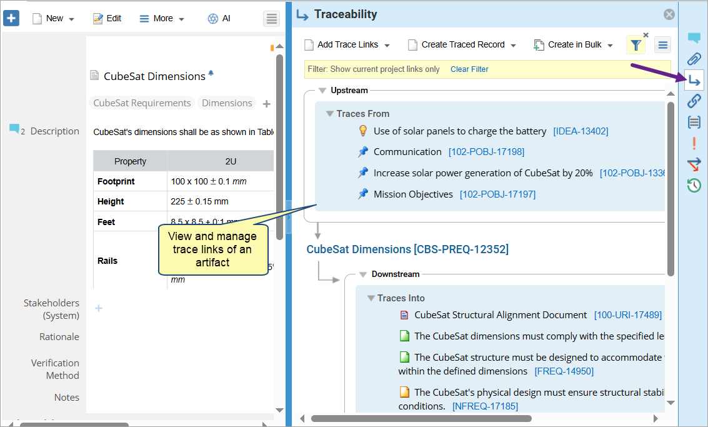The width and height of the screenshot is (708, 427).
Task: Click the Clear Filter link
Action: pyautogui.click(x=469, y=69)
